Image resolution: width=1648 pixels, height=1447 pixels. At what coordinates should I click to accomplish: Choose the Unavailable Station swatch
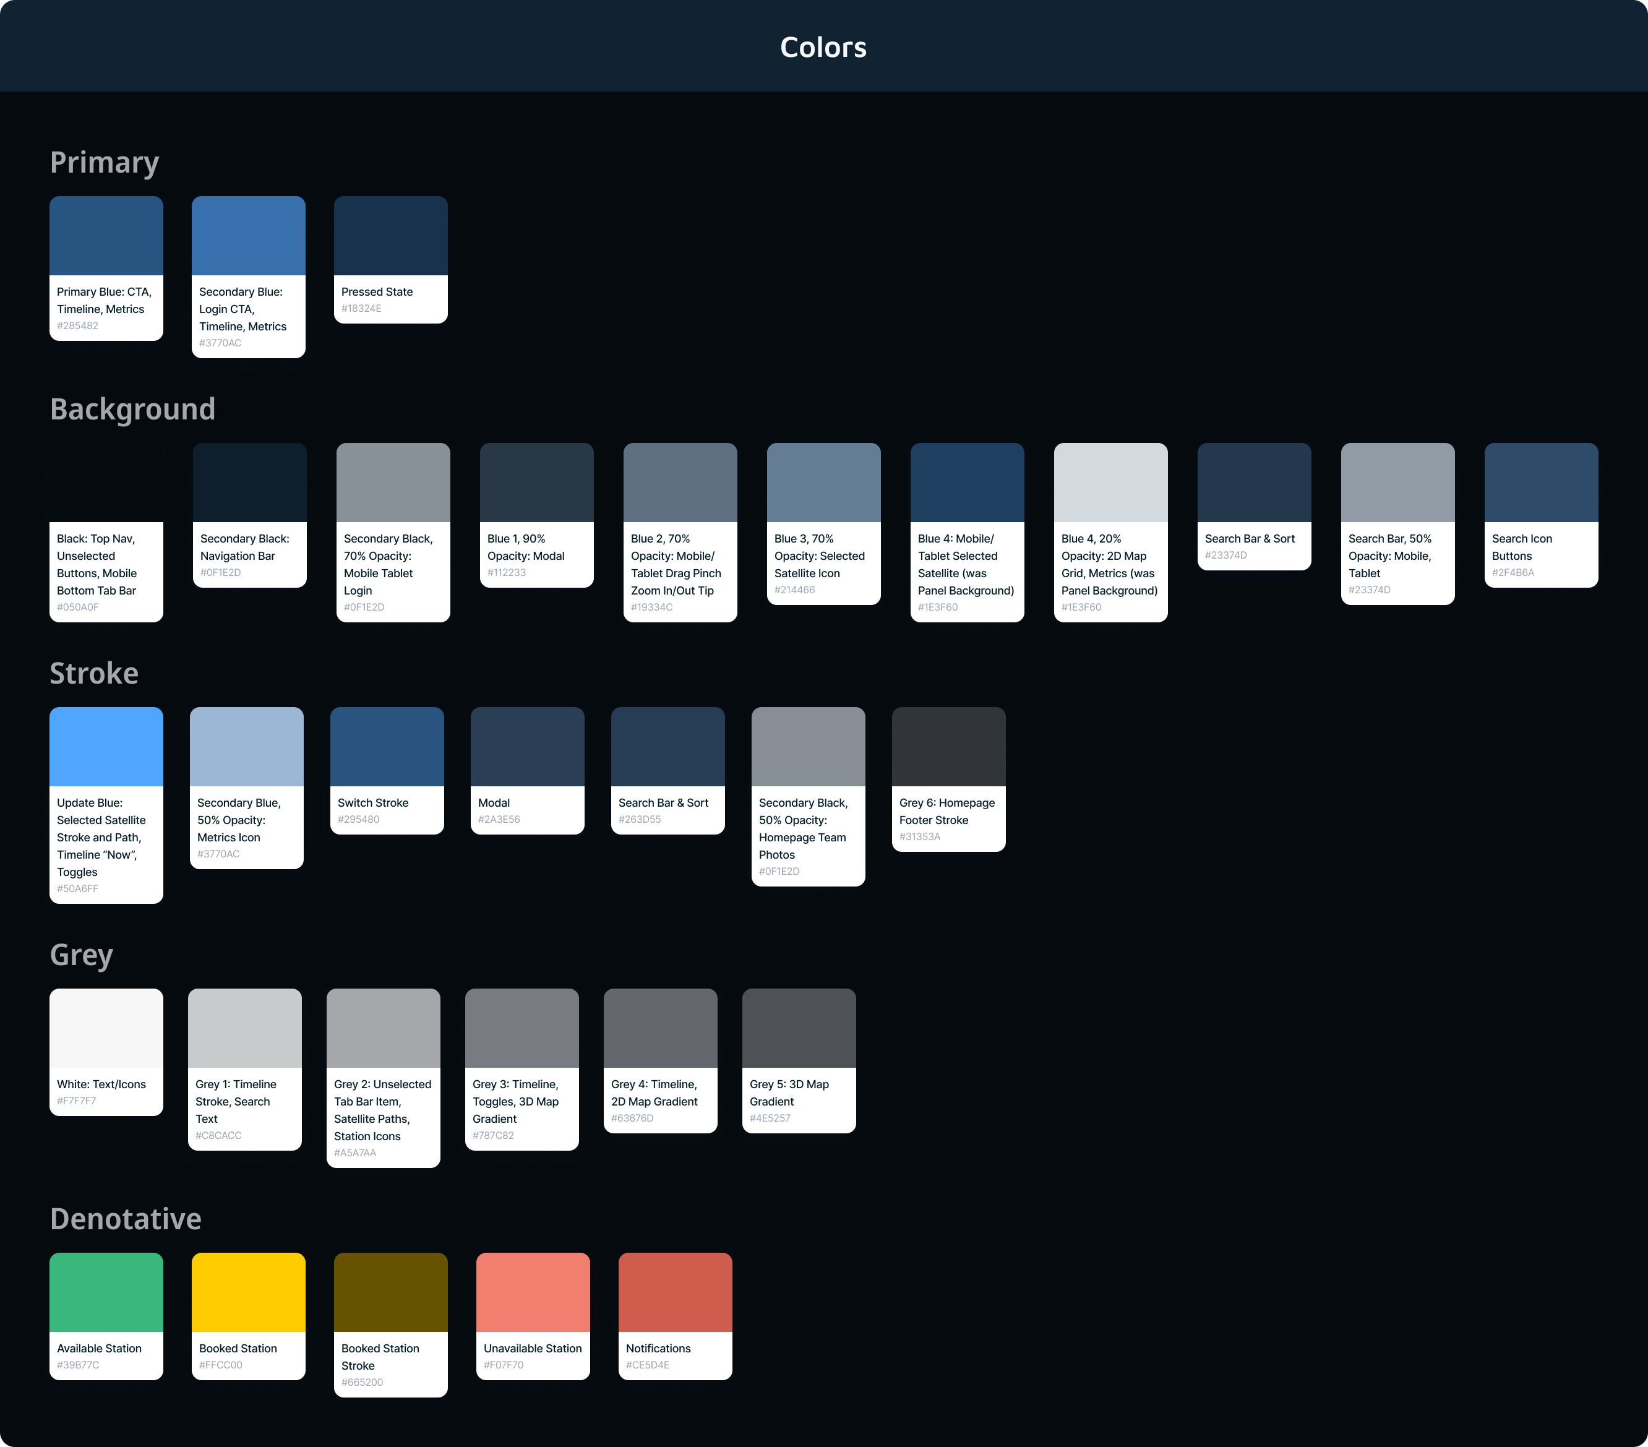coord(533,1293)
